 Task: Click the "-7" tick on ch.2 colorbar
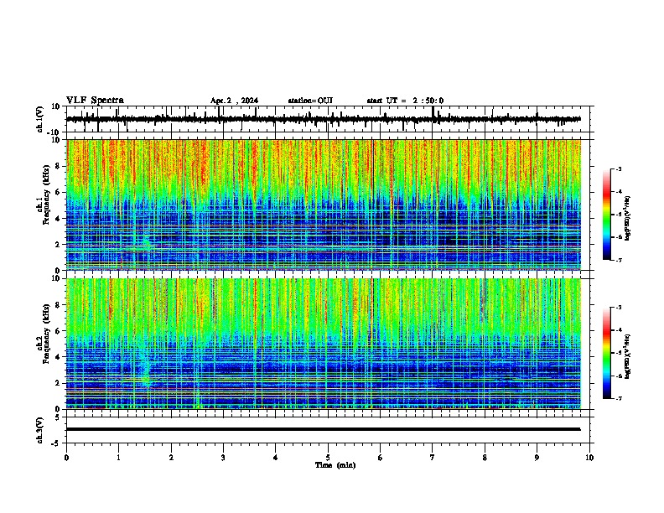click(618, 398)
